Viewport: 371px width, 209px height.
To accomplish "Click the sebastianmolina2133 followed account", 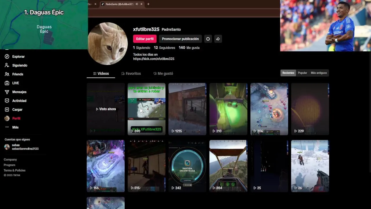I will 25,149.
